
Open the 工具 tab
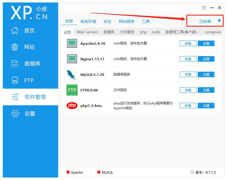[x=146, y=21]
